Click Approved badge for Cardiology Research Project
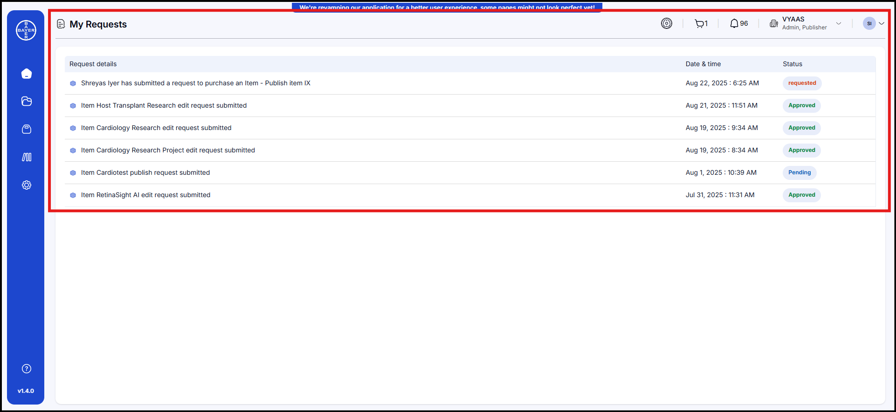896x412 pixels. 802,150
